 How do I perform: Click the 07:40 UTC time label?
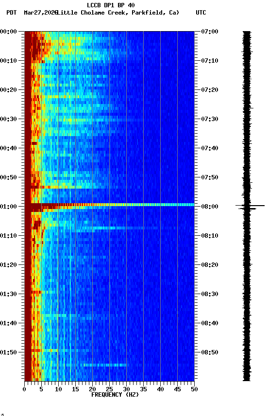(210, 148)
